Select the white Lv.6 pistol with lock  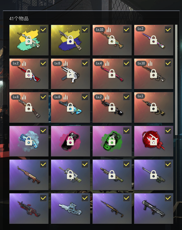click(x=70, y=74)
